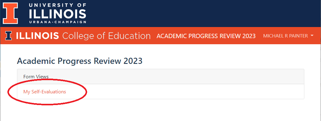321x121 pixels.
Task: Click the Form Views panel header
Action: click(161, 77)
